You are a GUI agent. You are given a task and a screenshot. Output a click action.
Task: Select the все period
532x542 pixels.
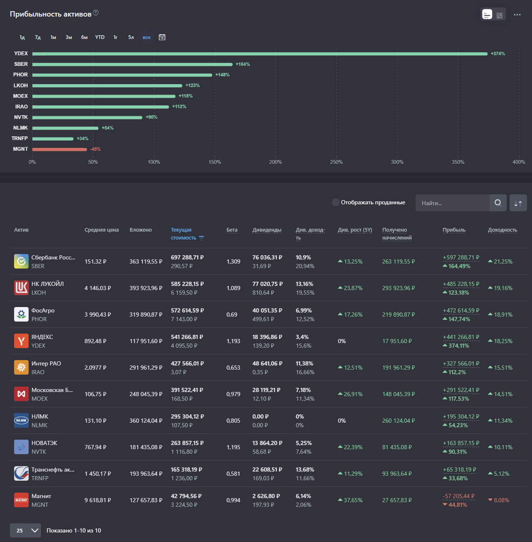tap(147, 37)
